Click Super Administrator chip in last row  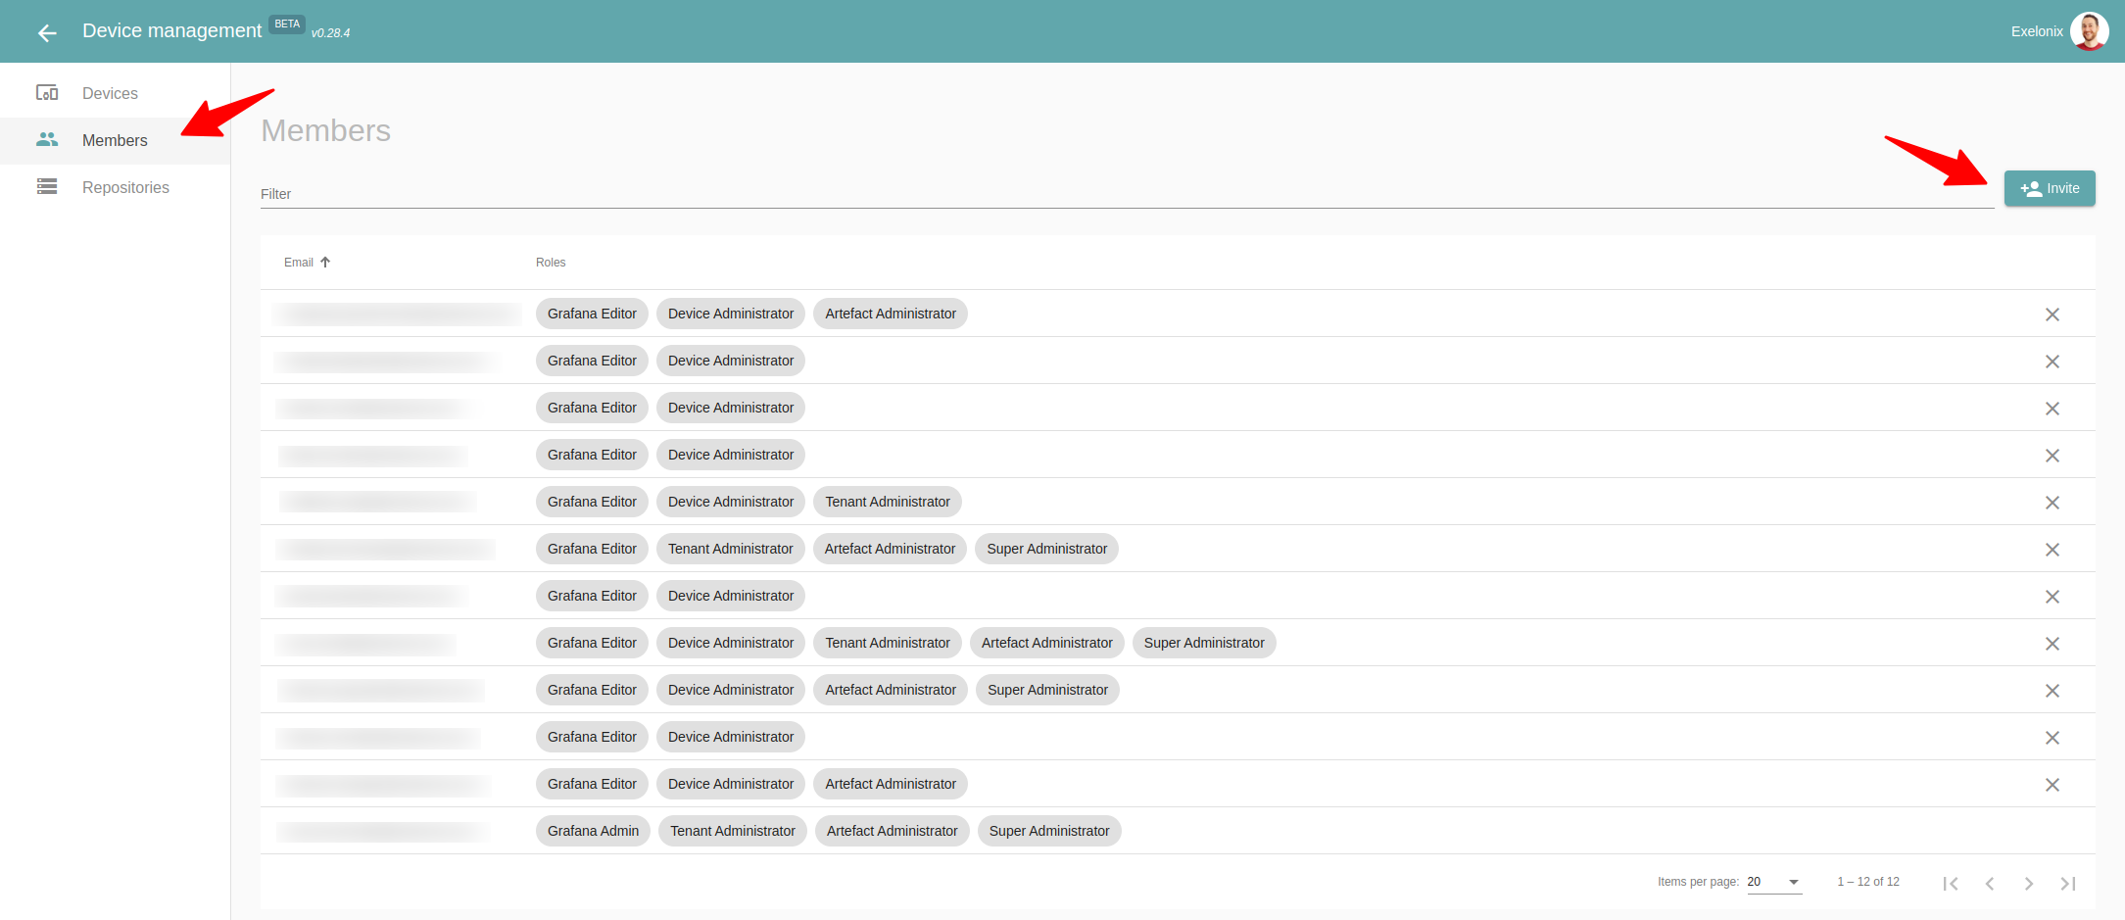(x=1049, y=831)
